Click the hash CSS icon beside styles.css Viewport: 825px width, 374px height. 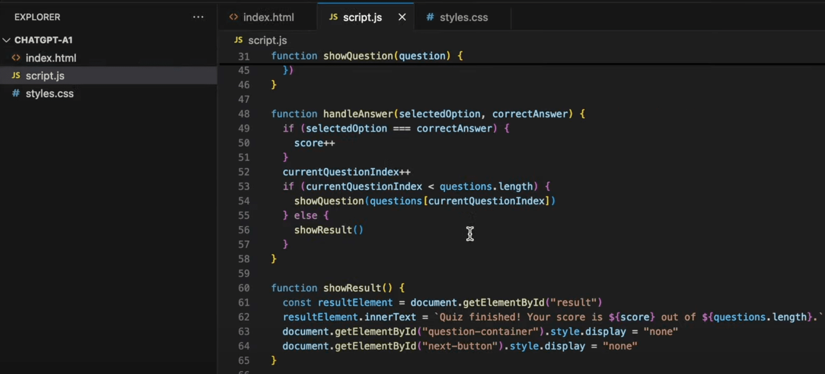(x=16, y=93)
